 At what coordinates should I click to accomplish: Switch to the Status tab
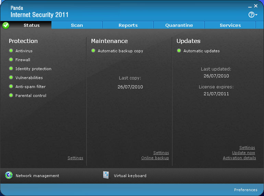tap(32, 25)
